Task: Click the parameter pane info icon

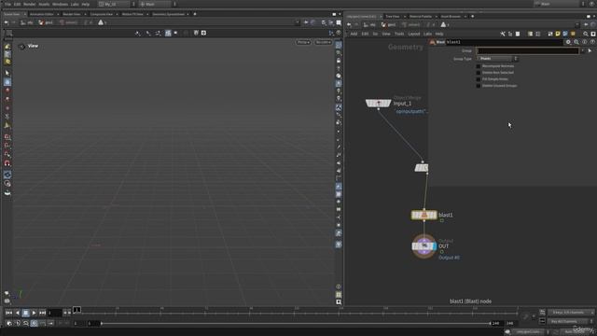Action: [585, 42]
